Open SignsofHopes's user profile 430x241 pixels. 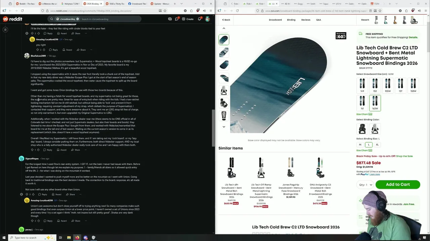[33, 158]
